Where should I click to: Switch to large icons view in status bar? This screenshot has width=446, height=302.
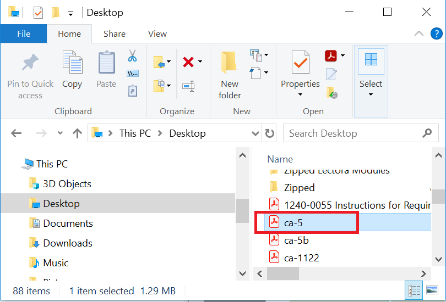(433, 290)
